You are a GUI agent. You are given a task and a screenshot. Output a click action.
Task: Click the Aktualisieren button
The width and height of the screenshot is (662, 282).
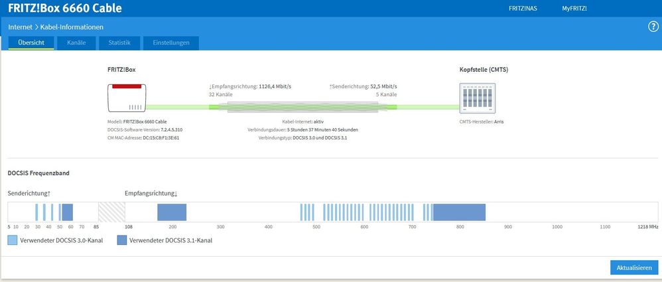point(633,267)
